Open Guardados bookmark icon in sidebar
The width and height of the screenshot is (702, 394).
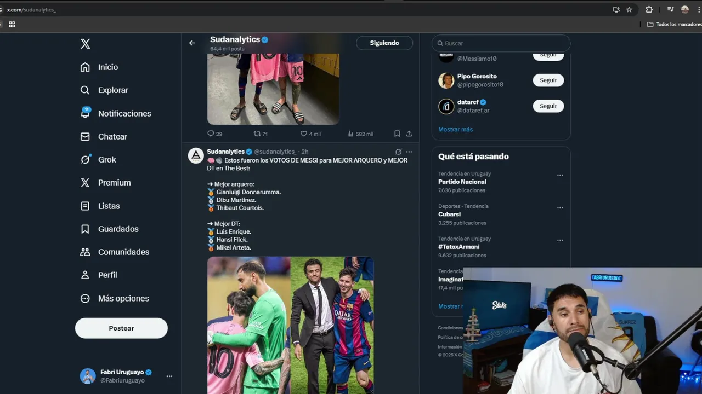85,229
